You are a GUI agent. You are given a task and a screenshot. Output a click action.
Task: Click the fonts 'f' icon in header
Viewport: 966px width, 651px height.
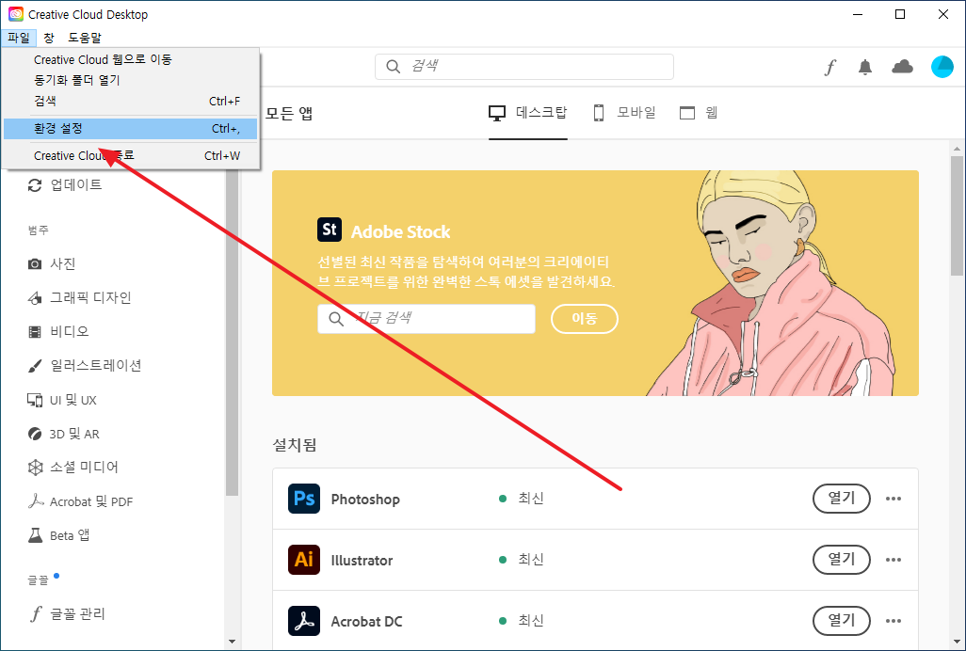click(830, 67)
